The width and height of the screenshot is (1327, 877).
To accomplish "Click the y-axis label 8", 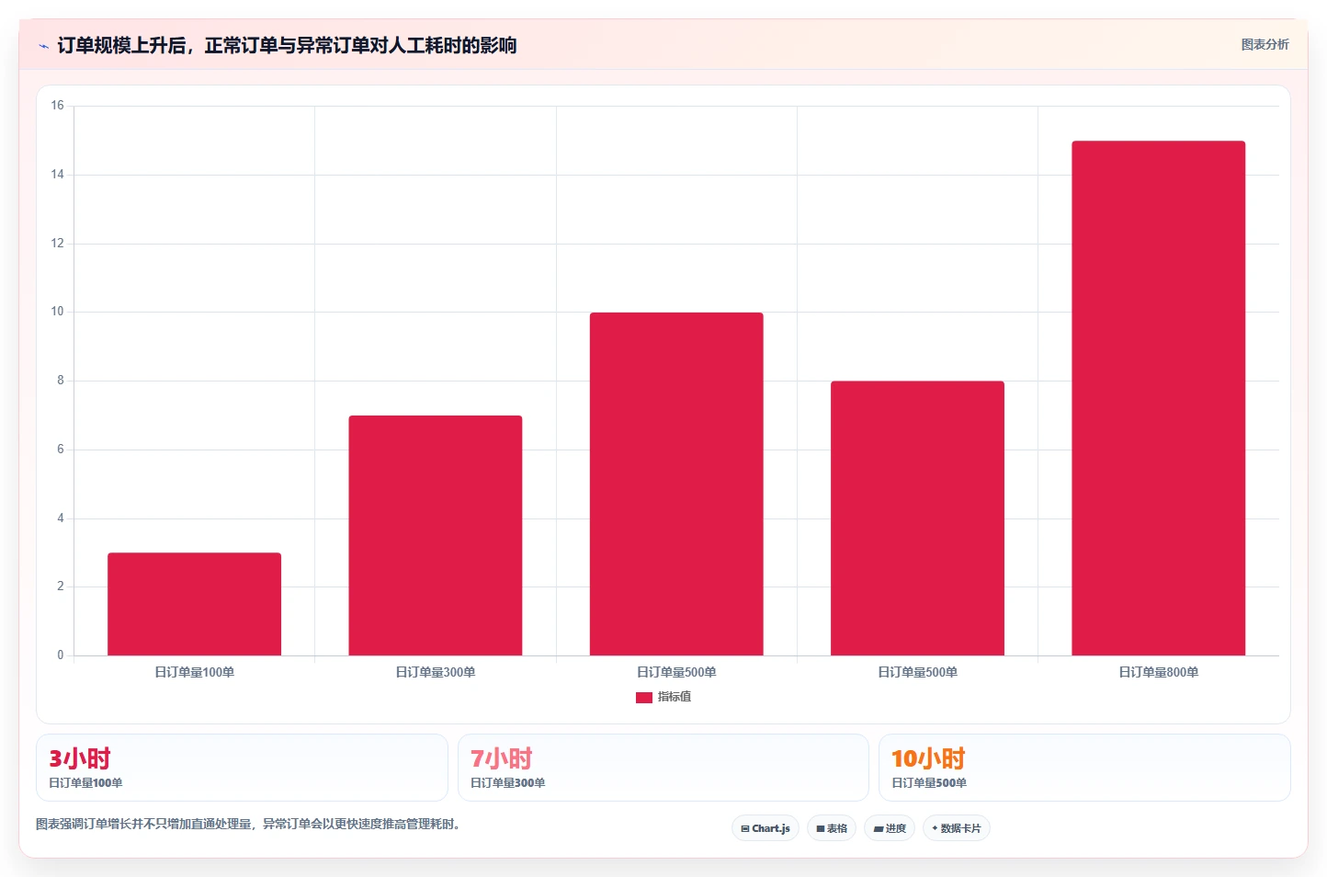I will click(61, 381).
